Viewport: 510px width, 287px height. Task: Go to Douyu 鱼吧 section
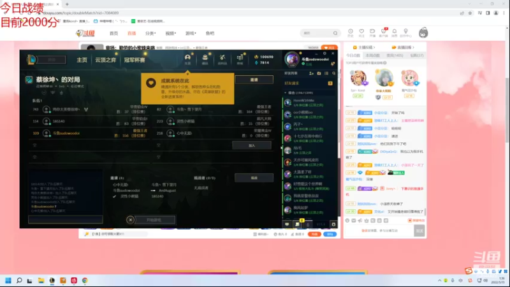click(x=210, y=33)
